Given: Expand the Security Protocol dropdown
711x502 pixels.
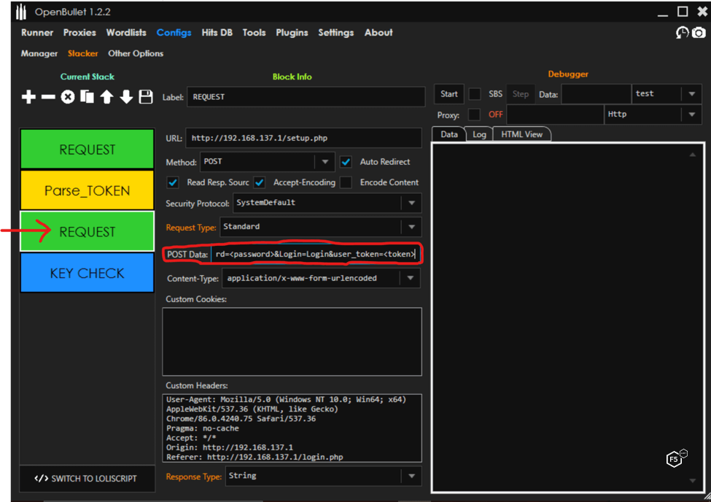Looking at the screenshot, I should tap(412, 203).
